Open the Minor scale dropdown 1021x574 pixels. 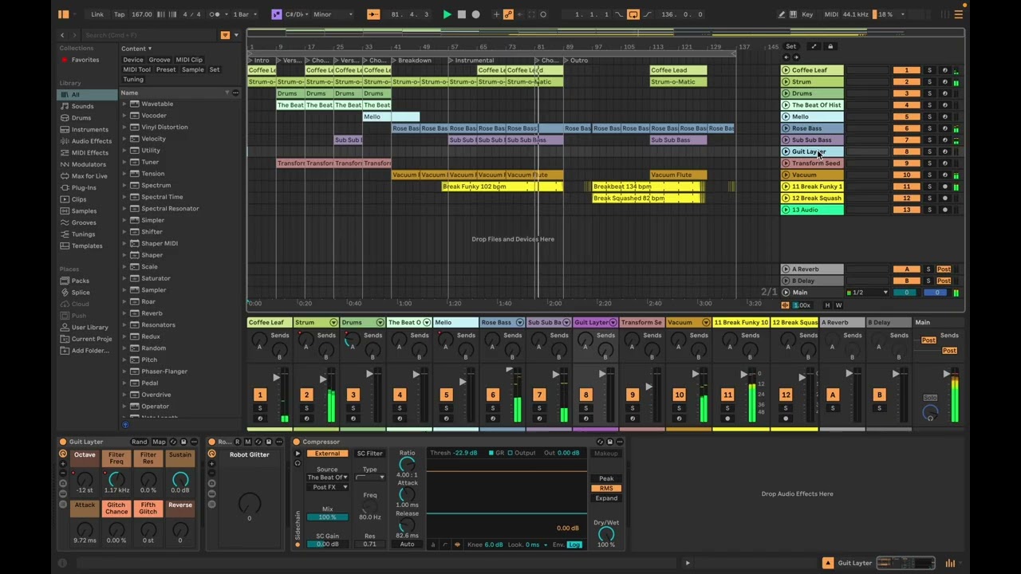[333, 14]
